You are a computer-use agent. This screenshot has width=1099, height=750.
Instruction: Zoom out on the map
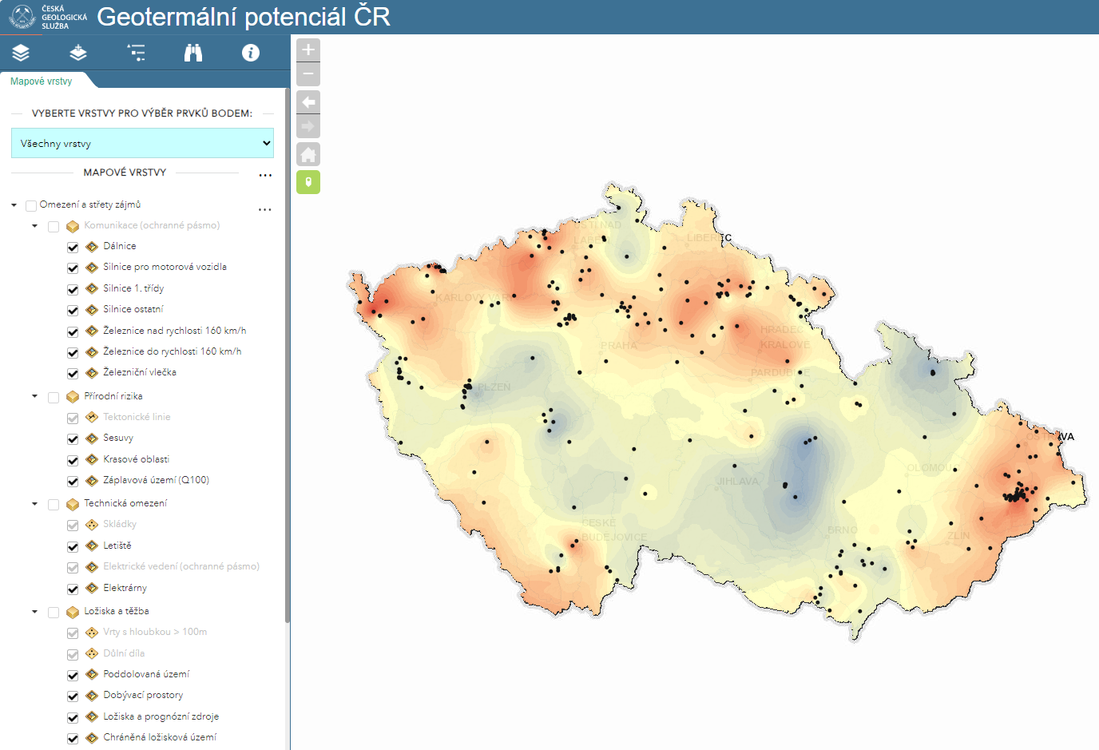click(x=308, y=74)
